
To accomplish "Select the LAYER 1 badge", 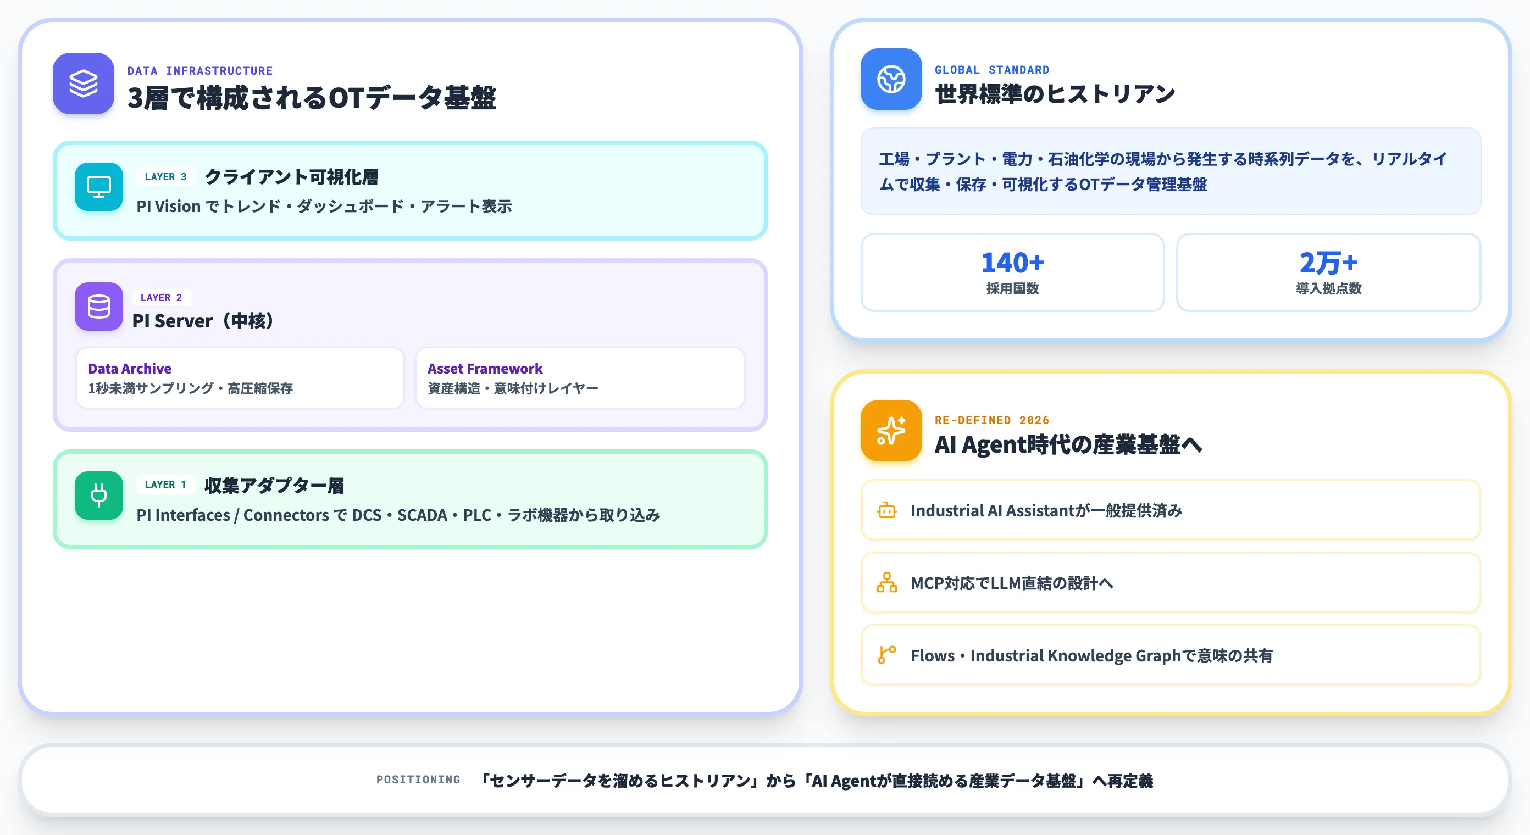I will click(166, 485).
